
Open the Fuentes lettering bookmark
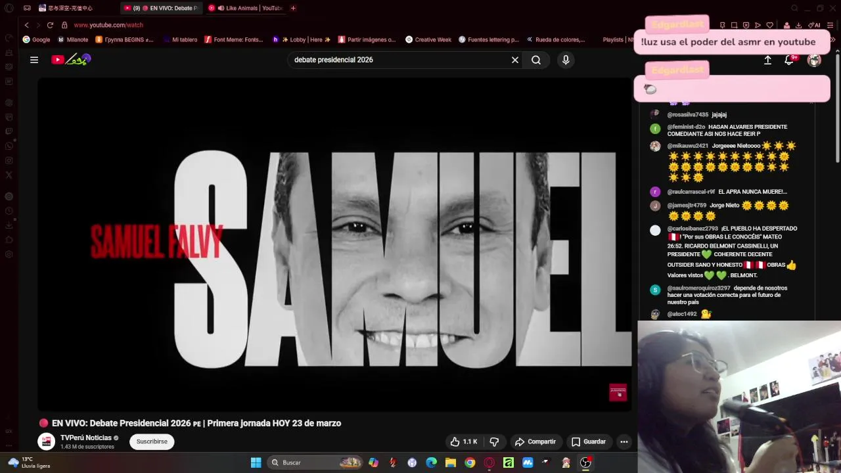[489, 39]
